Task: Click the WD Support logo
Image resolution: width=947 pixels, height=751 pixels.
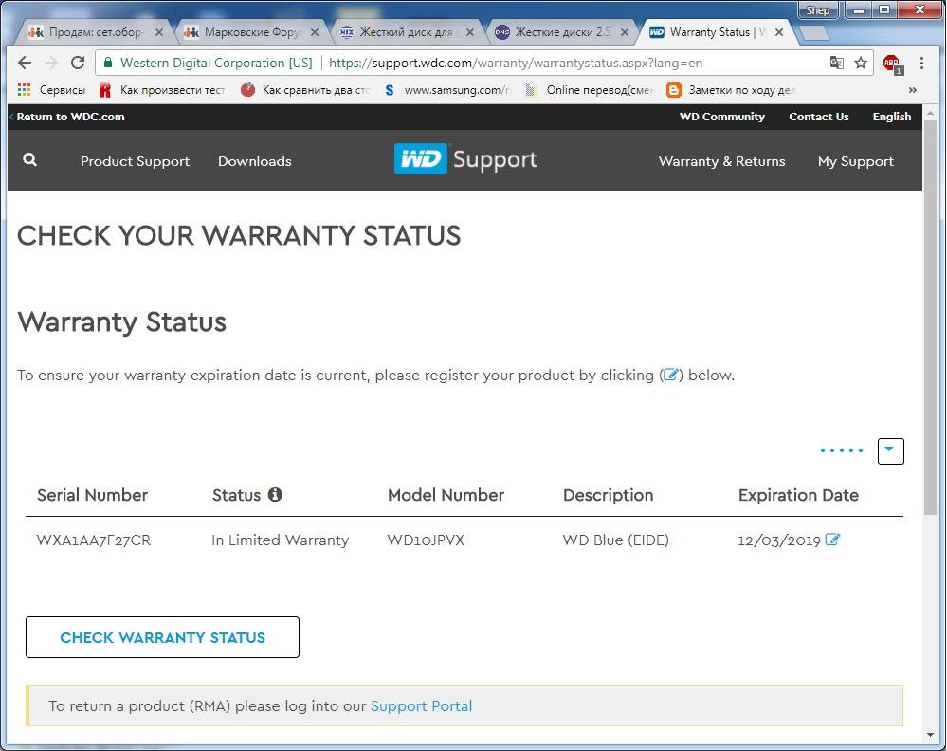Action: click(x=465, y=159)
